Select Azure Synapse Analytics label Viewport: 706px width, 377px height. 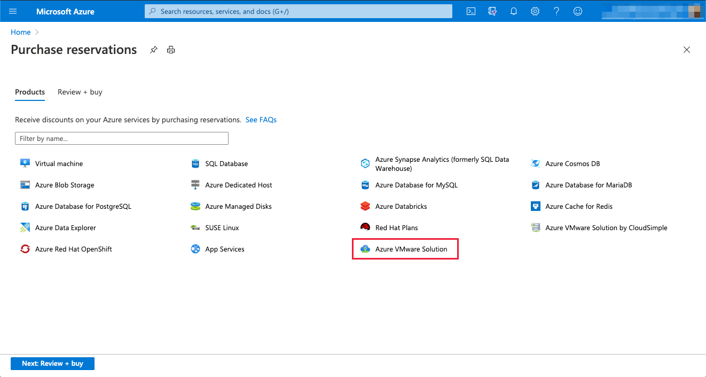[x=442, y=164]
